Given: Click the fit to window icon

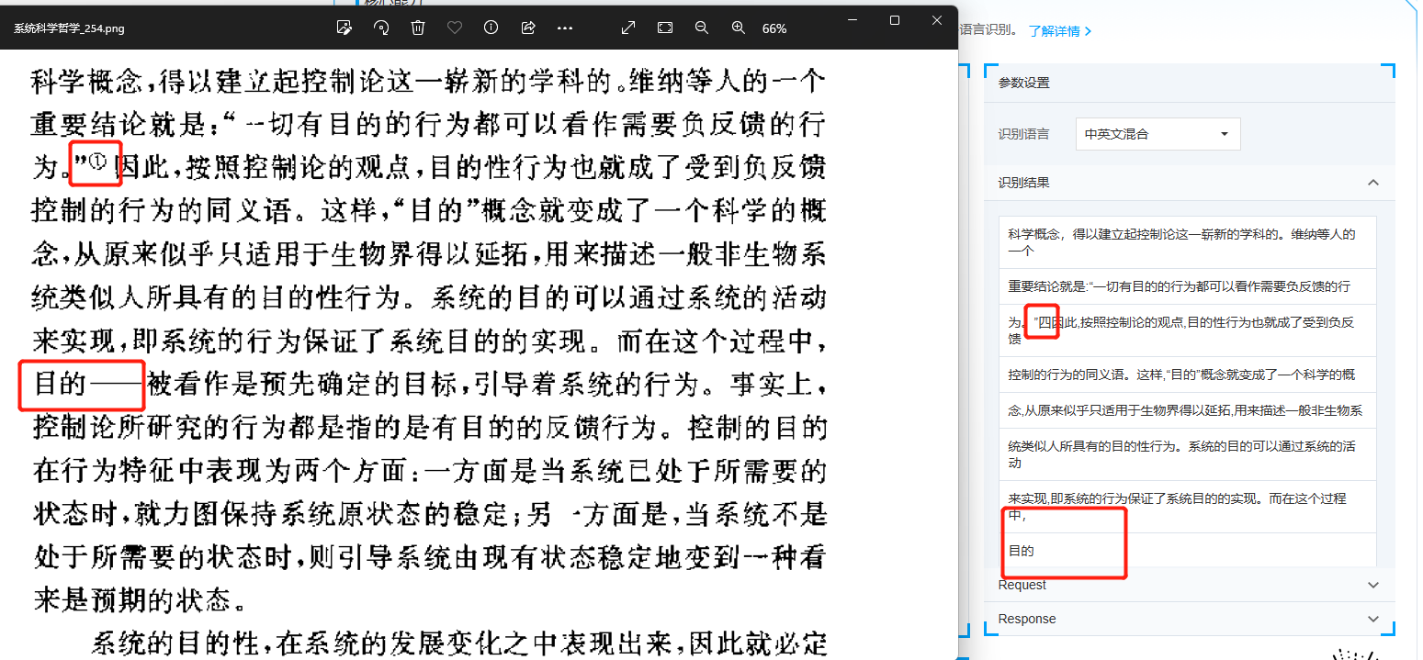Looking at the screenshot, I should coord(665,28).
